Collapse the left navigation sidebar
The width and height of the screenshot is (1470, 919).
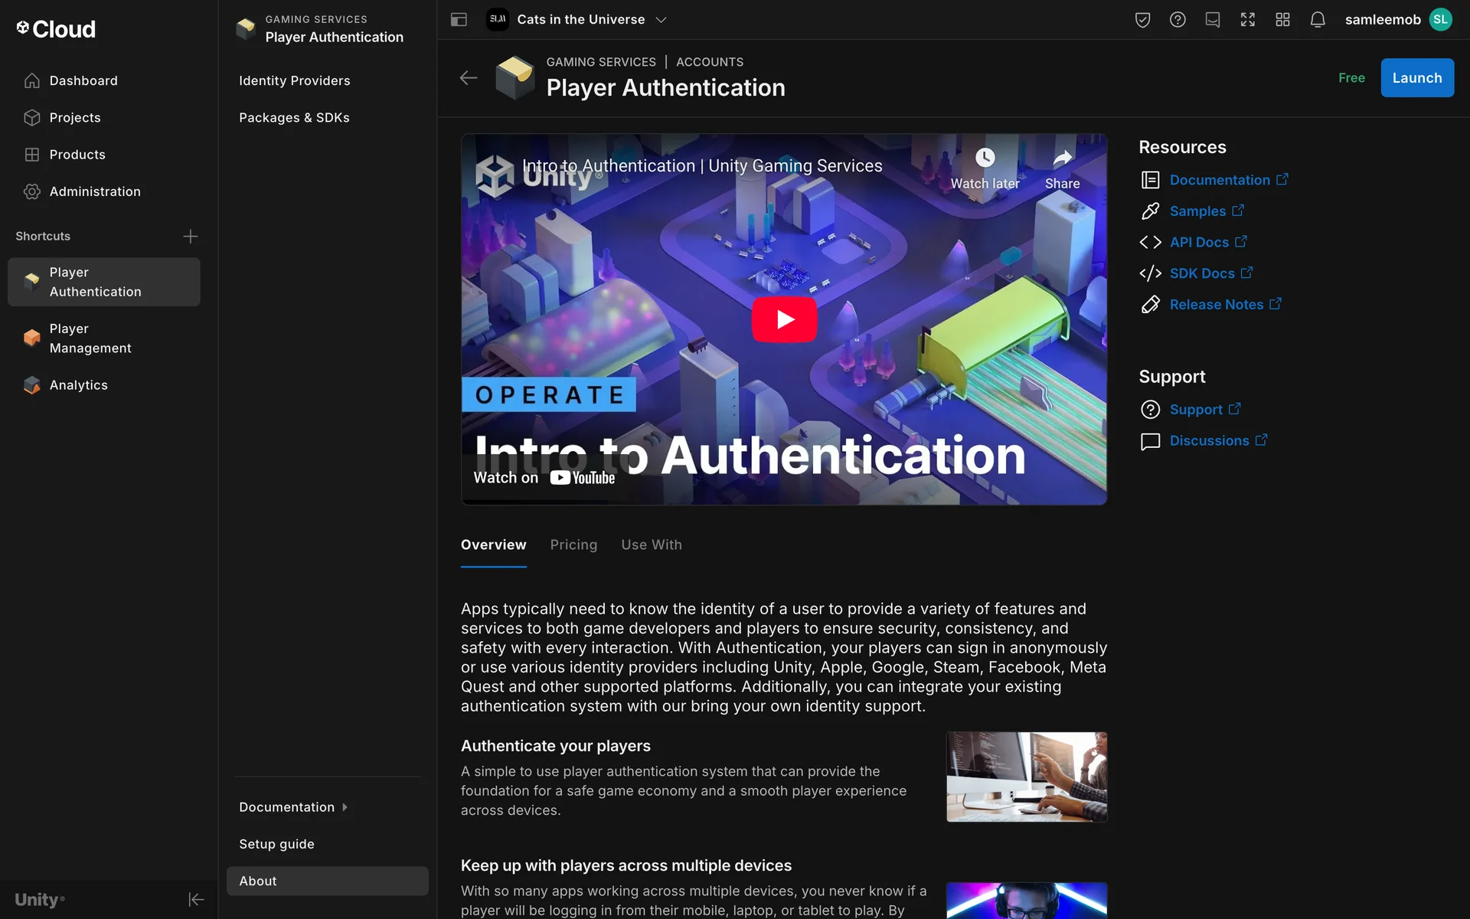[x=196, y=899]
